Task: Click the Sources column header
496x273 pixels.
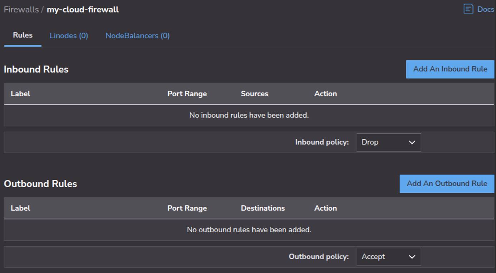Action: point(254,93)
